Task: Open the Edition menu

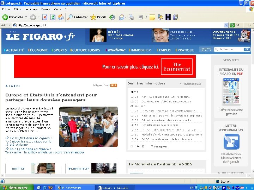Action: (x=18, y=9)
